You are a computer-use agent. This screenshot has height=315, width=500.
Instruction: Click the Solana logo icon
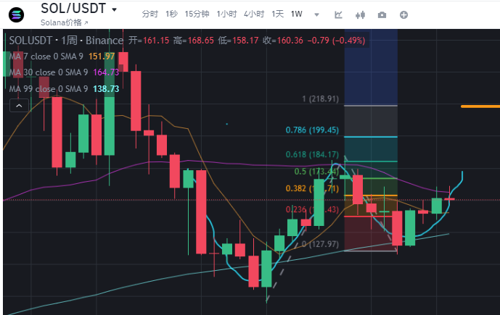coord(15,14)
